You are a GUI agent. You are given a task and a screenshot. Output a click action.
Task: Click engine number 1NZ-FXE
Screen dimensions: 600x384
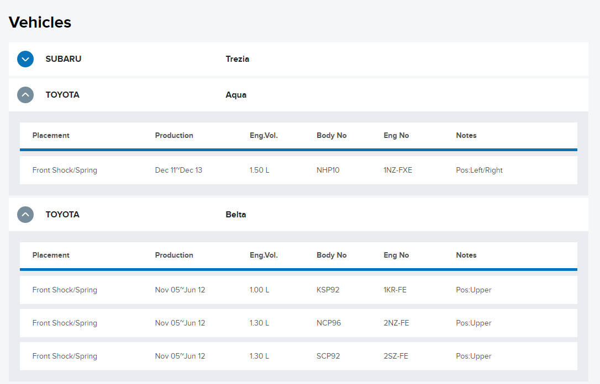point(398,170)
